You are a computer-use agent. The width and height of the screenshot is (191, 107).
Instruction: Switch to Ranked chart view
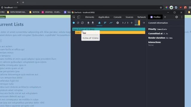pyautogui.click(x=105, y=23)
